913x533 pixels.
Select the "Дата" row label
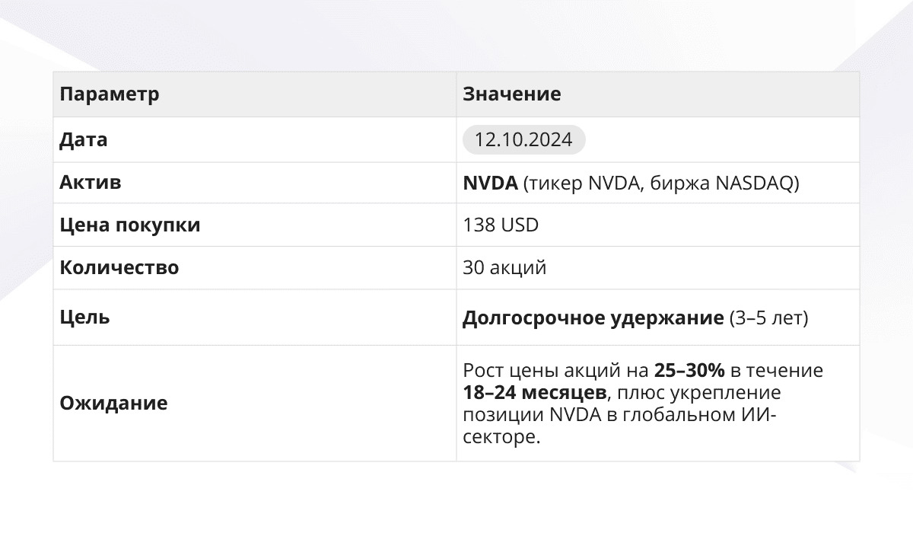[x=84, y=140]
